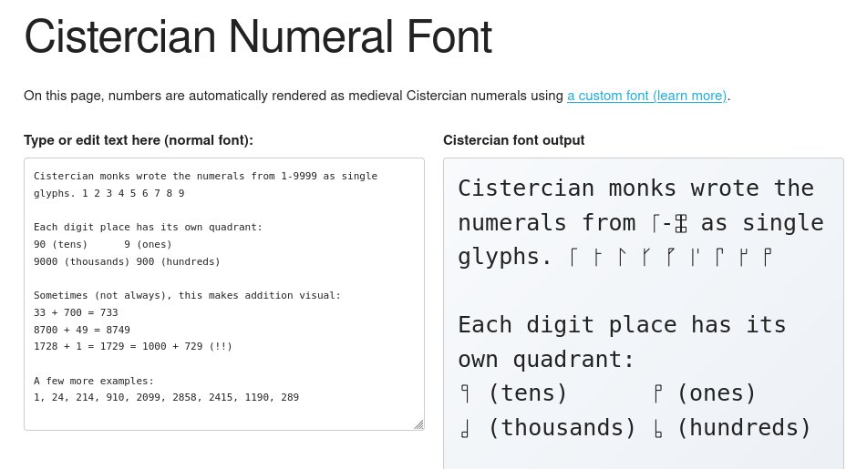Click the Cistercian glyph beside (hundreds)

(x=657, y=428)
